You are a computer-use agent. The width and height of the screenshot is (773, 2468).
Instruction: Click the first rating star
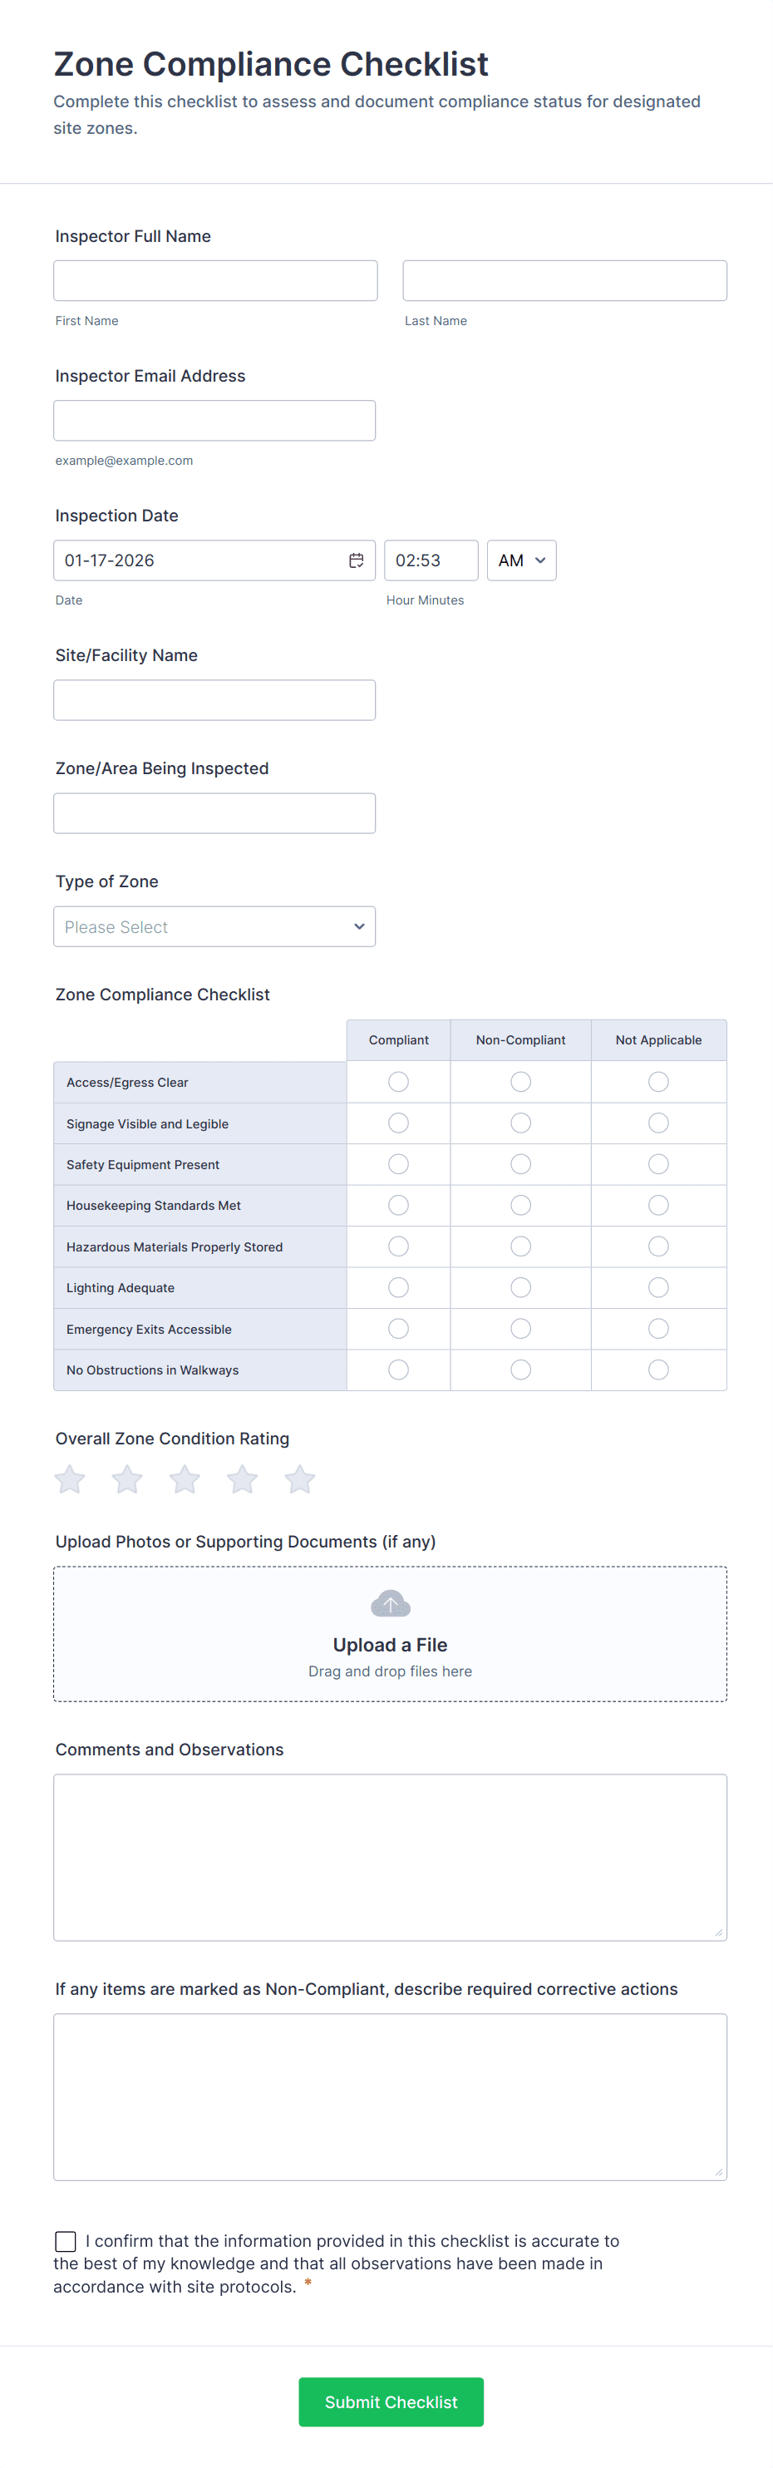coord(70,1479)
